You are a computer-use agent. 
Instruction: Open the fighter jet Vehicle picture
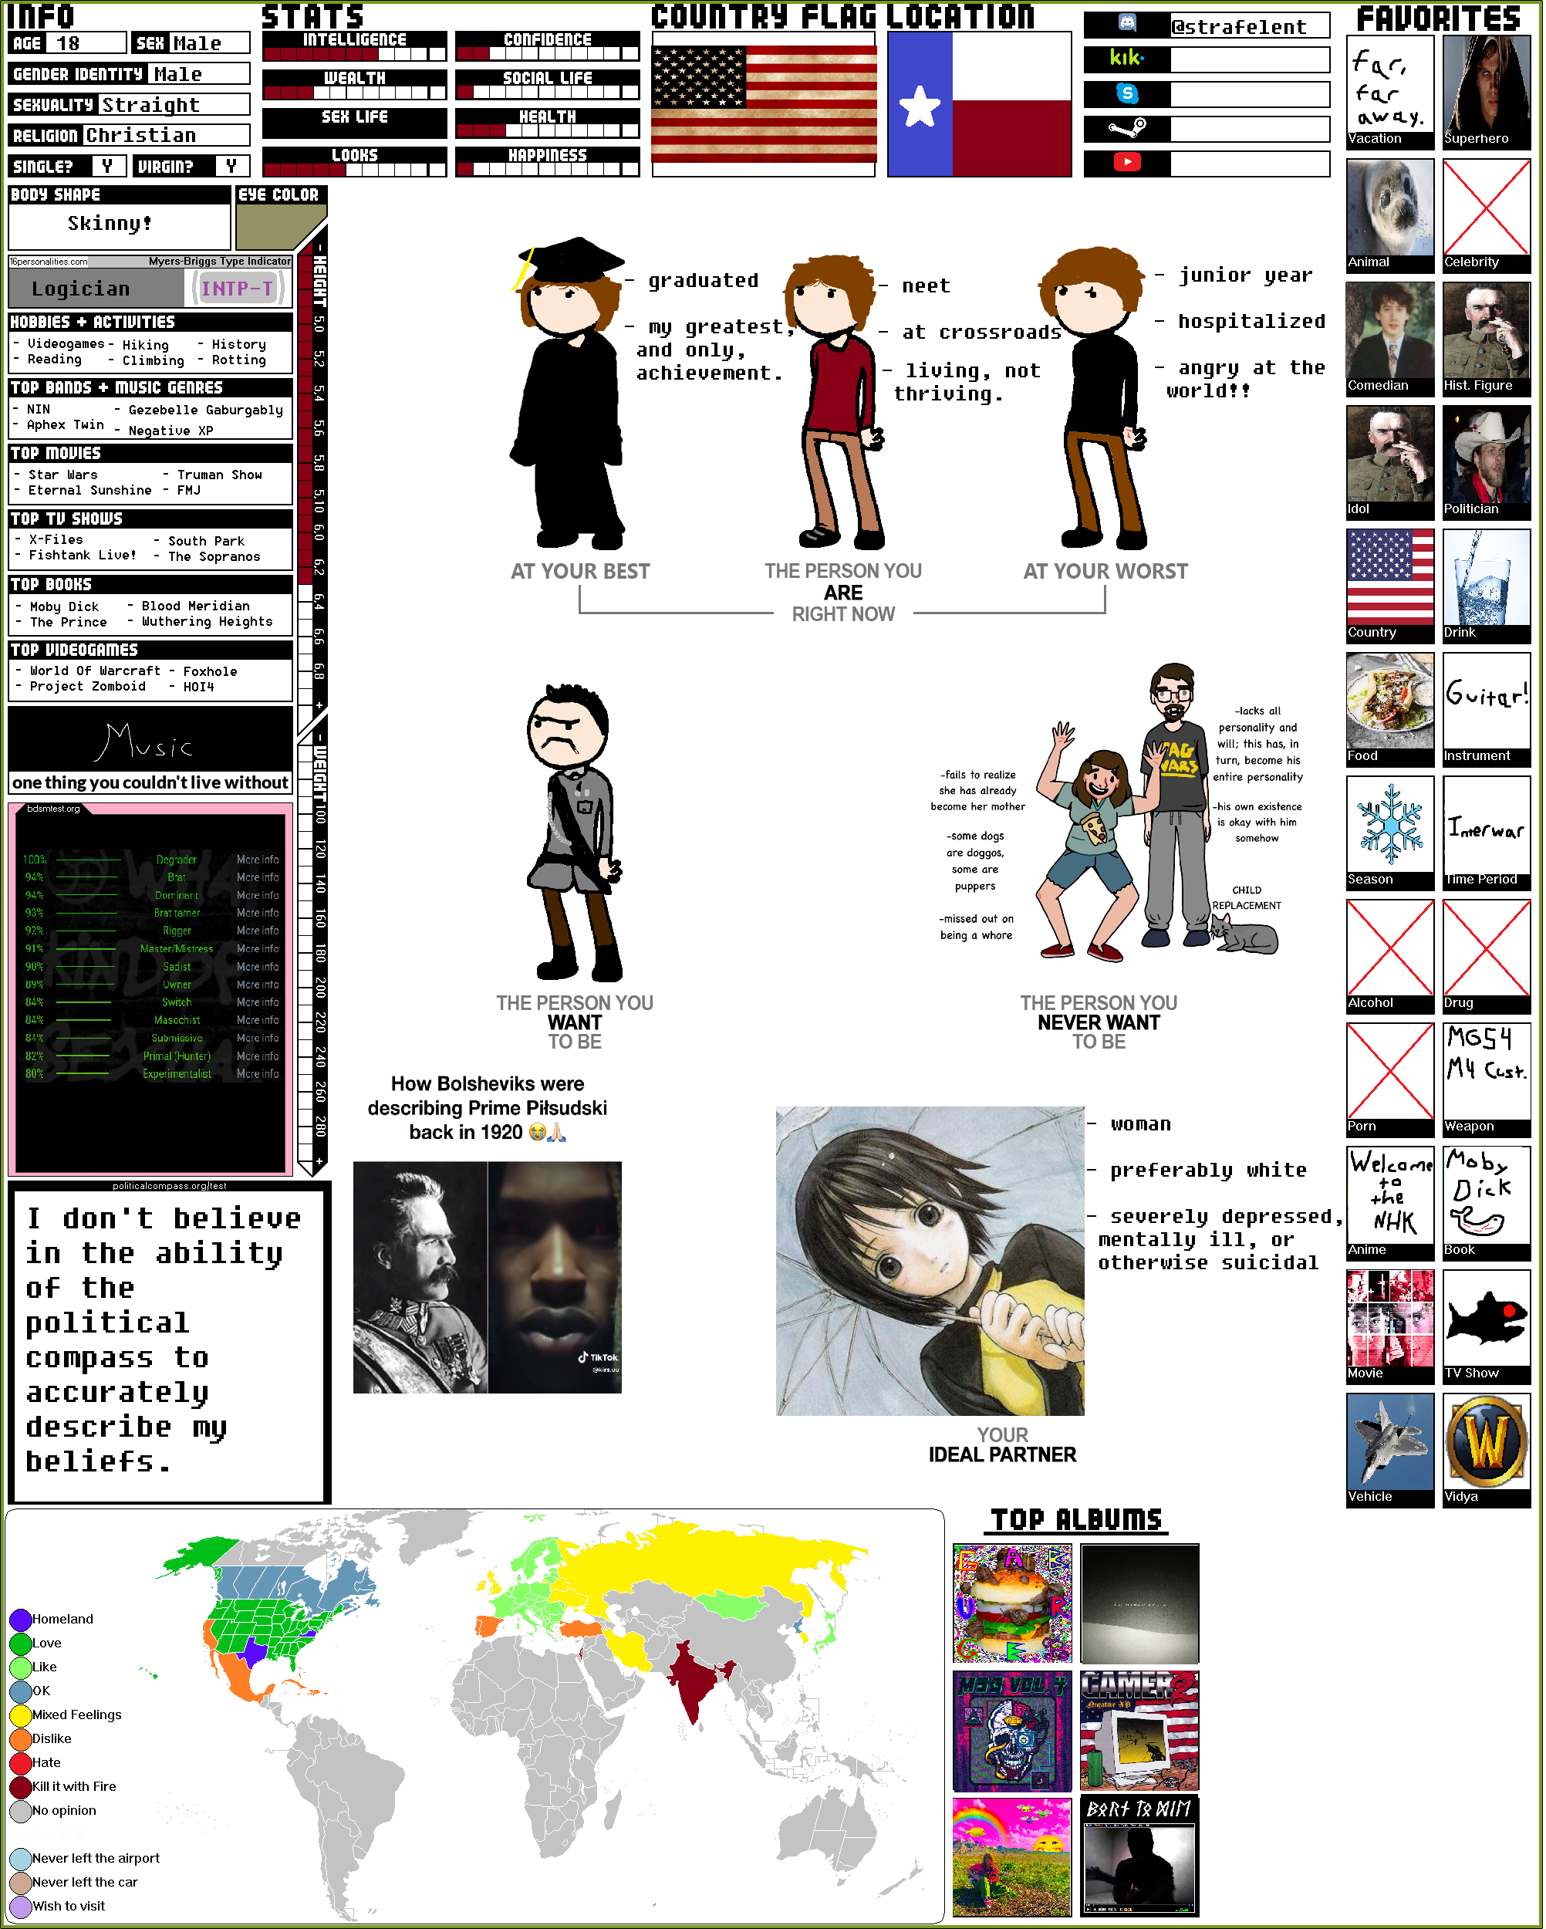pos(1391,1441)
